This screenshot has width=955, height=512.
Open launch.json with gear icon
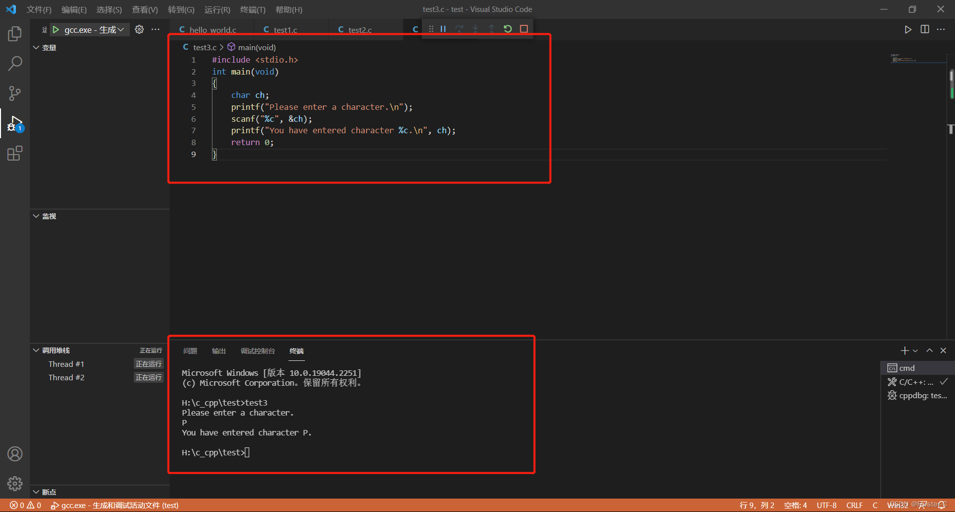(139, 29)
